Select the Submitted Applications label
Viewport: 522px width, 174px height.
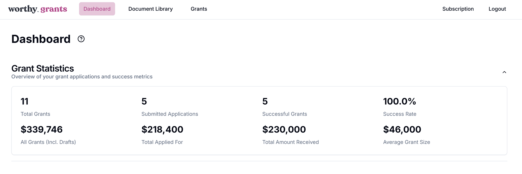pos(170,114)
